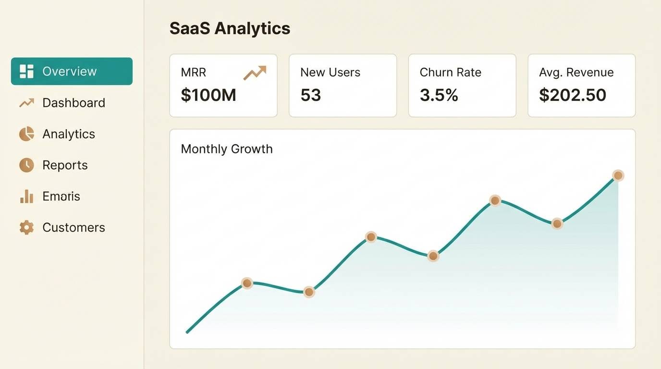Click the gear icon next to Customers

(x=26, y=227)
